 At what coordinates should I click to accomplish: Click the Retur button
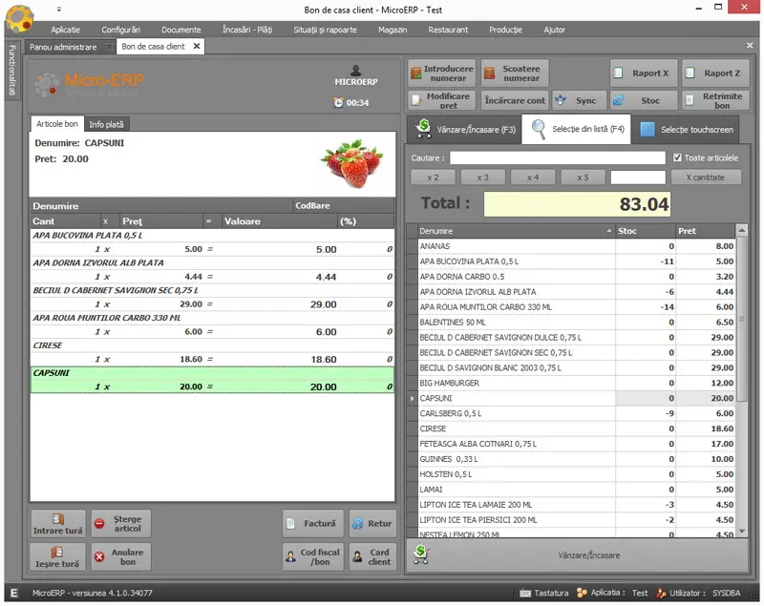coord(372,524)
